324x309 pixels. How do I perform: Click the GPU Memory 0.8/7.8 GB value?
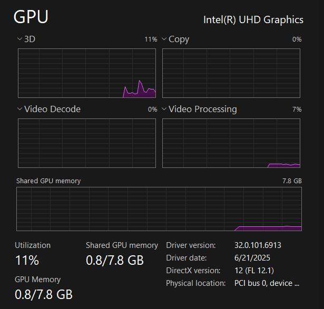[x=43, y=294]
